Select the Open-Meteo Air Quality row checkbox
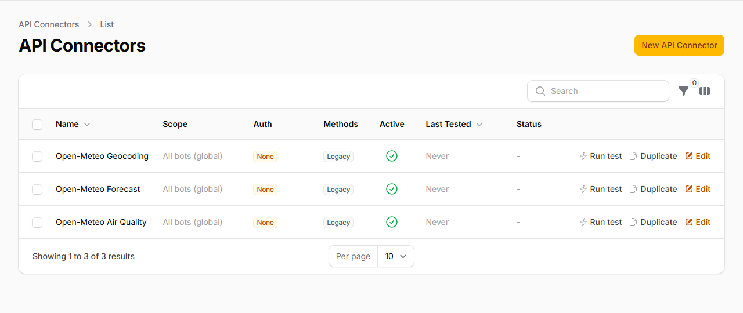The height and width of the screenshot is (313, 743). point(37,222)
